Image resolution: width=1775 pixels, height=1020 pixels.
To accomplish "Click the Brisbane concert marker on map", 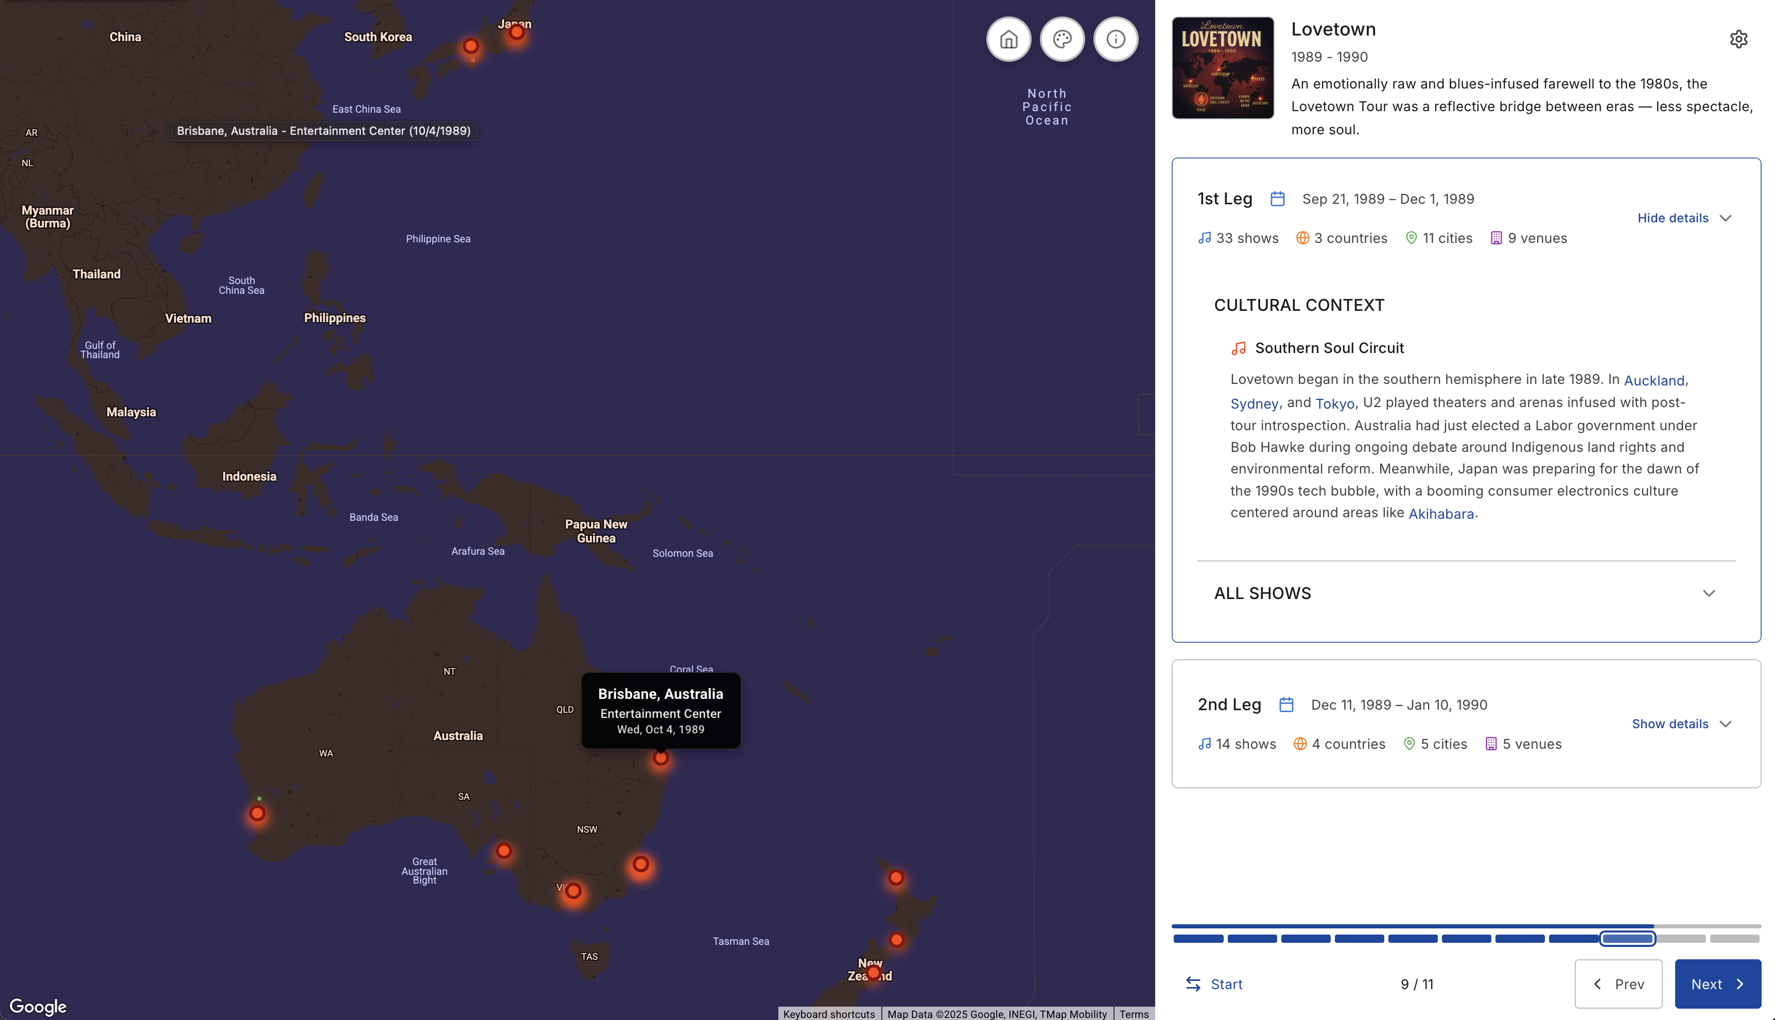I will coord(661,758).
